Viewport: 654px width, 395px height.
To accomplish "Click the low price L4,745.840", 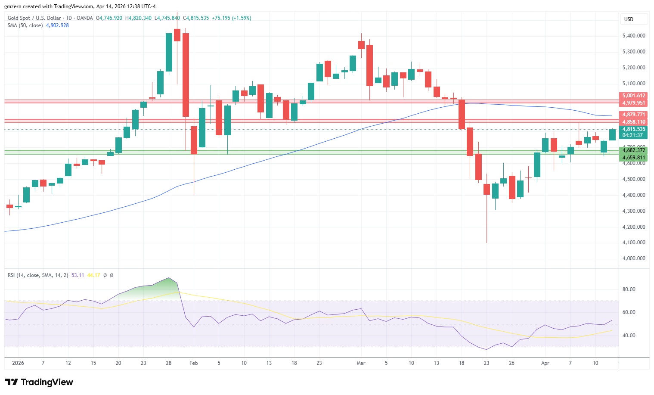I will point(167,18).
